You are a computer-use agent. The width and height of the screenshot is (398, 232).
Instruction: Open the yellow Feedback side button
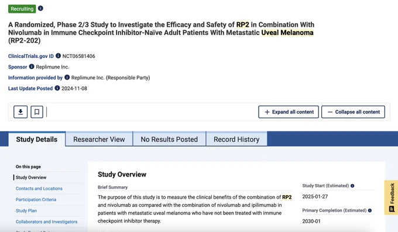click(x=392, y=198)
